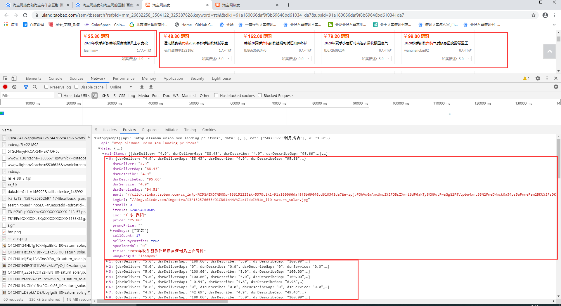Show the DevTools warning count

[527, 78]
